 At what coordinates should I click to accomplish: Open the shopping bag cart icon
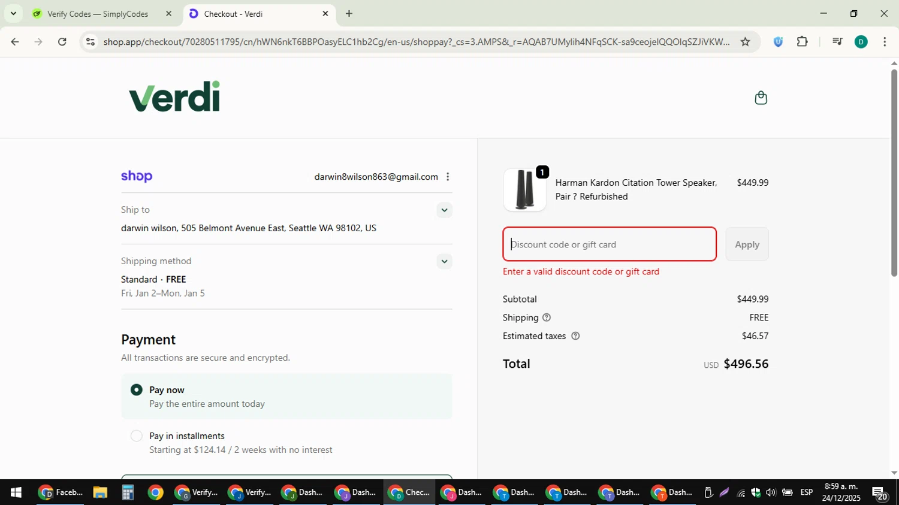coord(761,98)
